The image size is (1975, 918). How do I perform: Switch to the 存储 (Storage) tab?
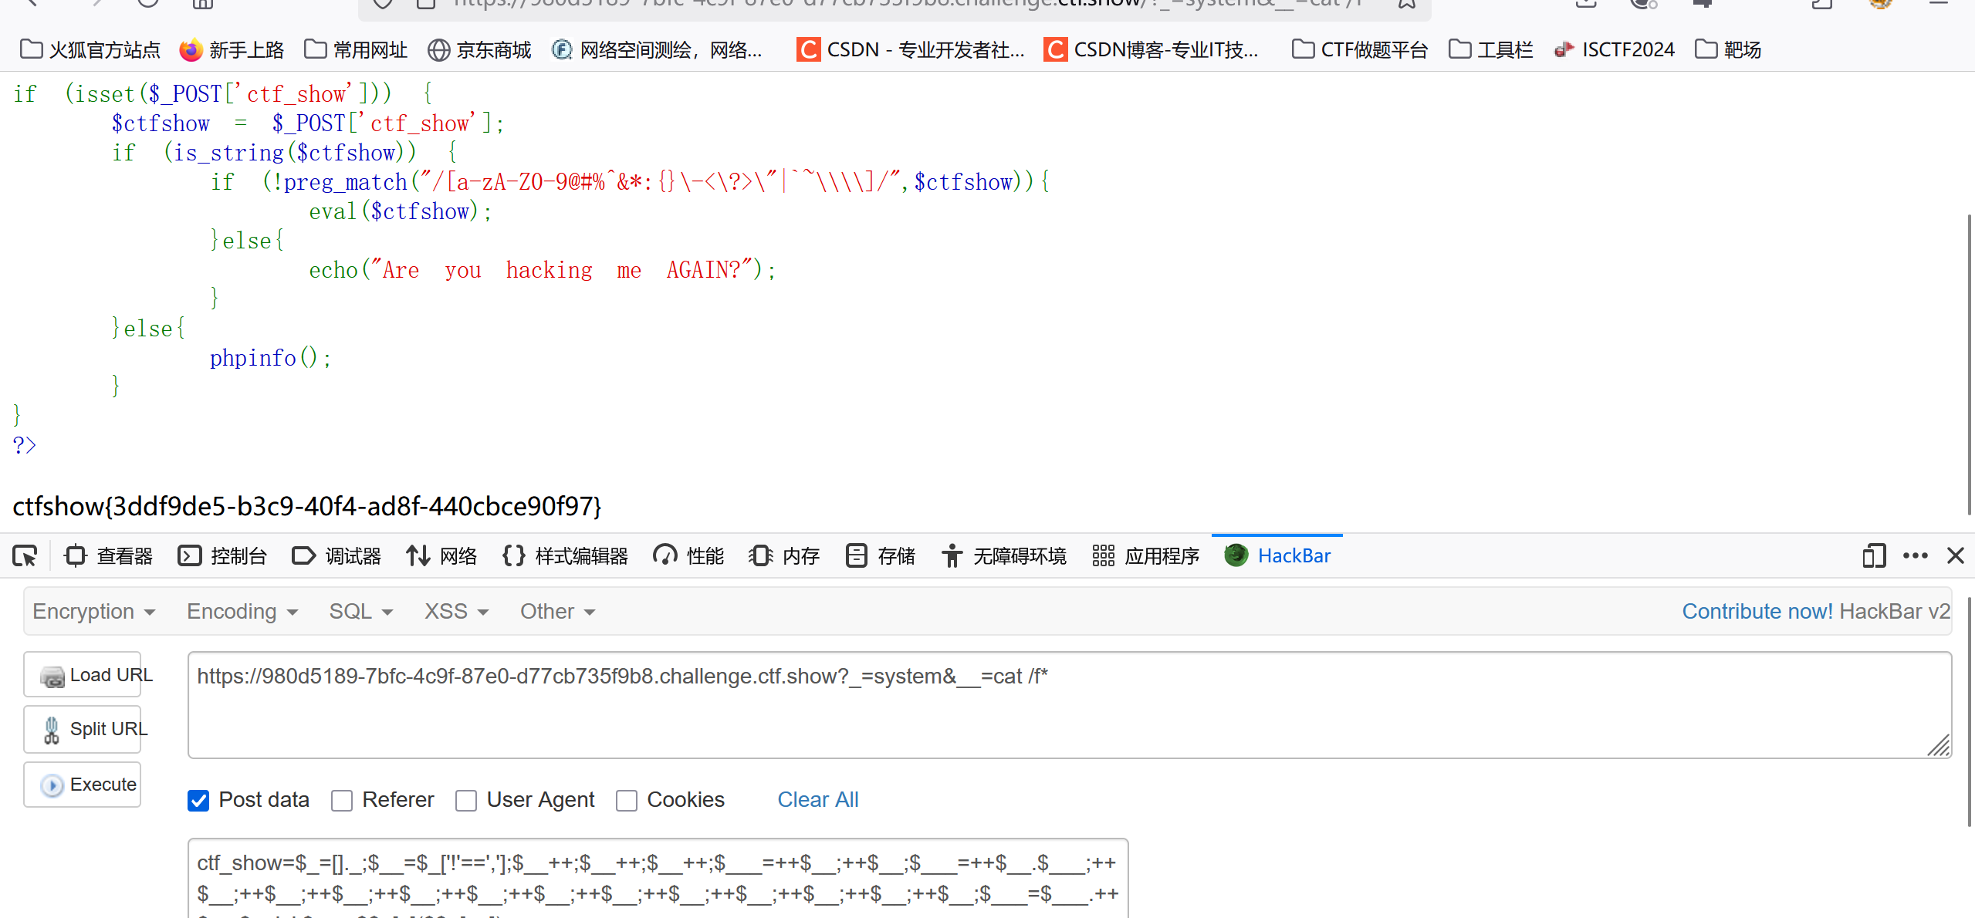pyautogui.click(x=880, y=555)
